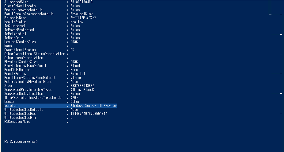
Task: Click the FriendlyName property label
Action: pos(15,18)
